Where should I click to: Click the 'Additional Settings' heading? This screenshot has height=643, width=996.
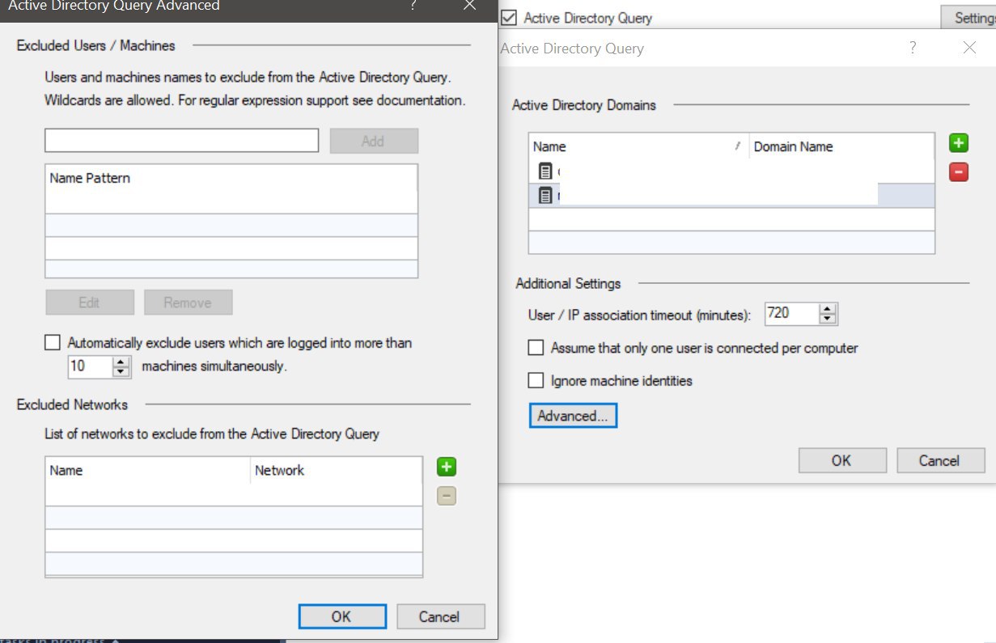(568, 283)
